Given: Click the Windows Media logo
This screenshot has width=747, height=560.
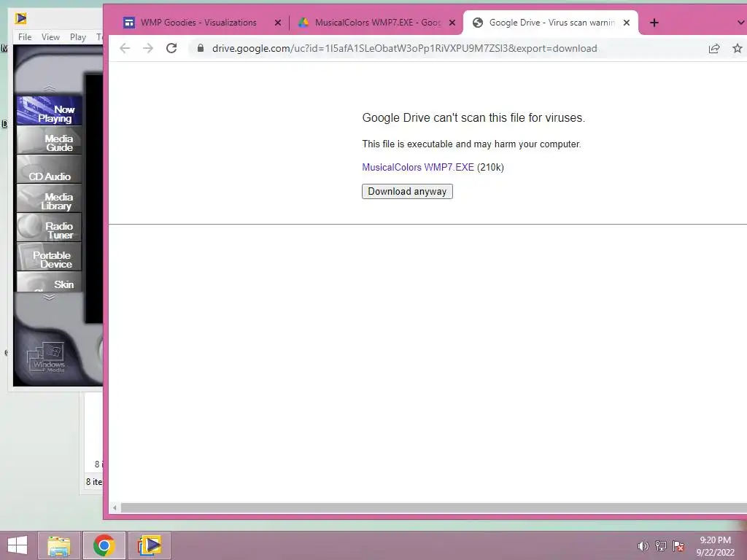Looking at the screenshot, I should [46, 357].
